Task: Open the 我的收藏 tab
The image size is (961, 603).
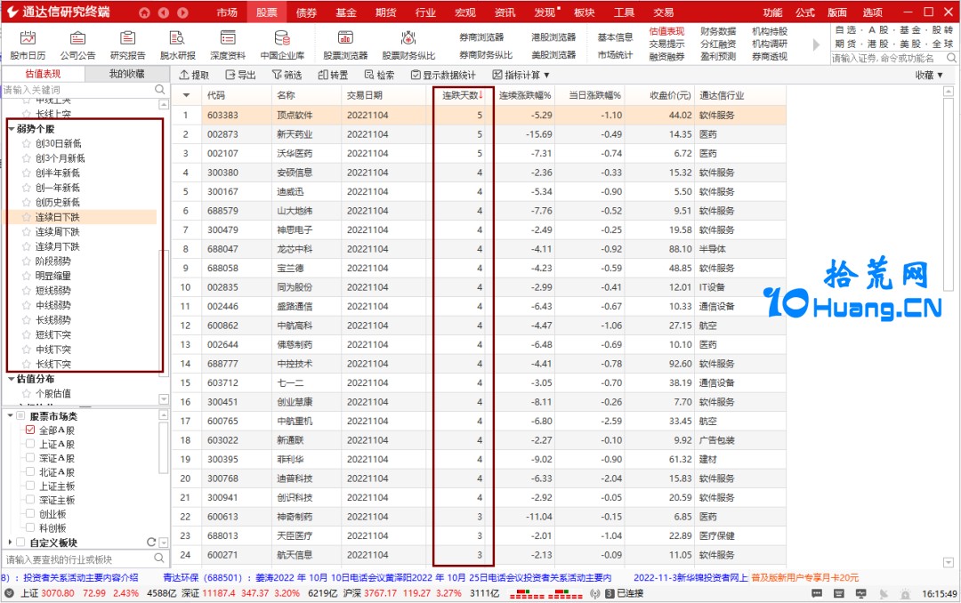Action: 127,74
